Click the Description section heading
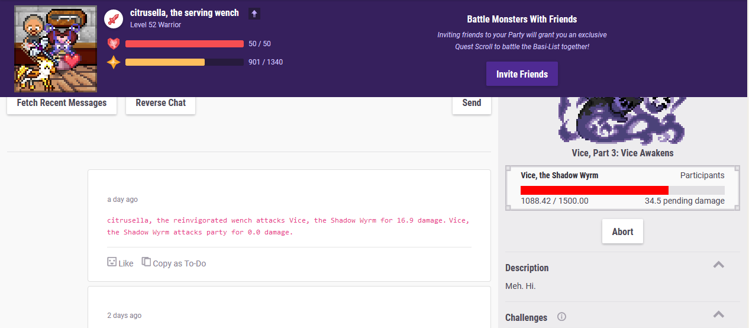The width and height of the screenshot is (749, 328). [x=527, y=268]
